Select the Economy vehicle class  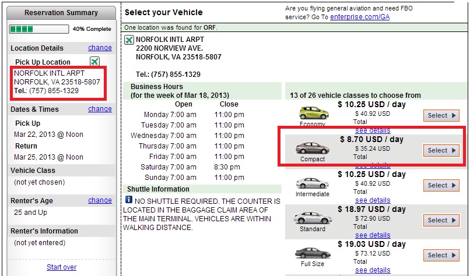pos(441,115)
